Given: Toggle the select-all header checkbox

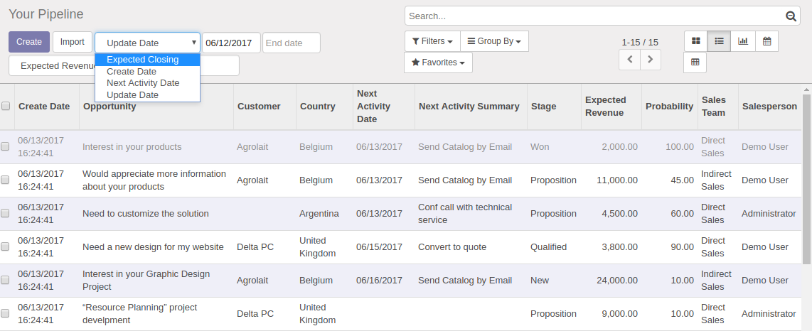Looking at the screenshot, I should click(6, 107).
